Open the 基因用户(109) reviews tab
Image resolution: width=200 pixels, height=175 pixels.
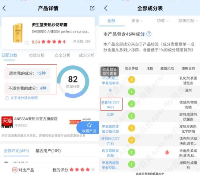[x=48, y=151]
